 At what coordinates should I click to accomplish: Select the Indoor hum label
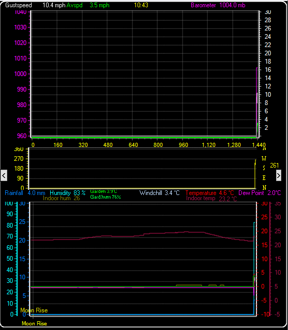click(x=56, y=198)
